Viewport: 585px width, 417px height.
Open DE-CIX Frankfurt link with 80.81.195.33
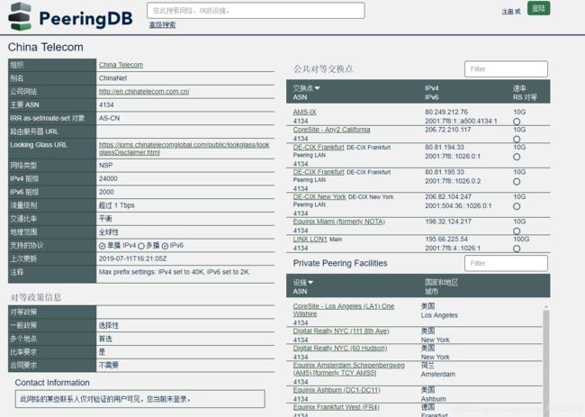(x=319, y=172)
